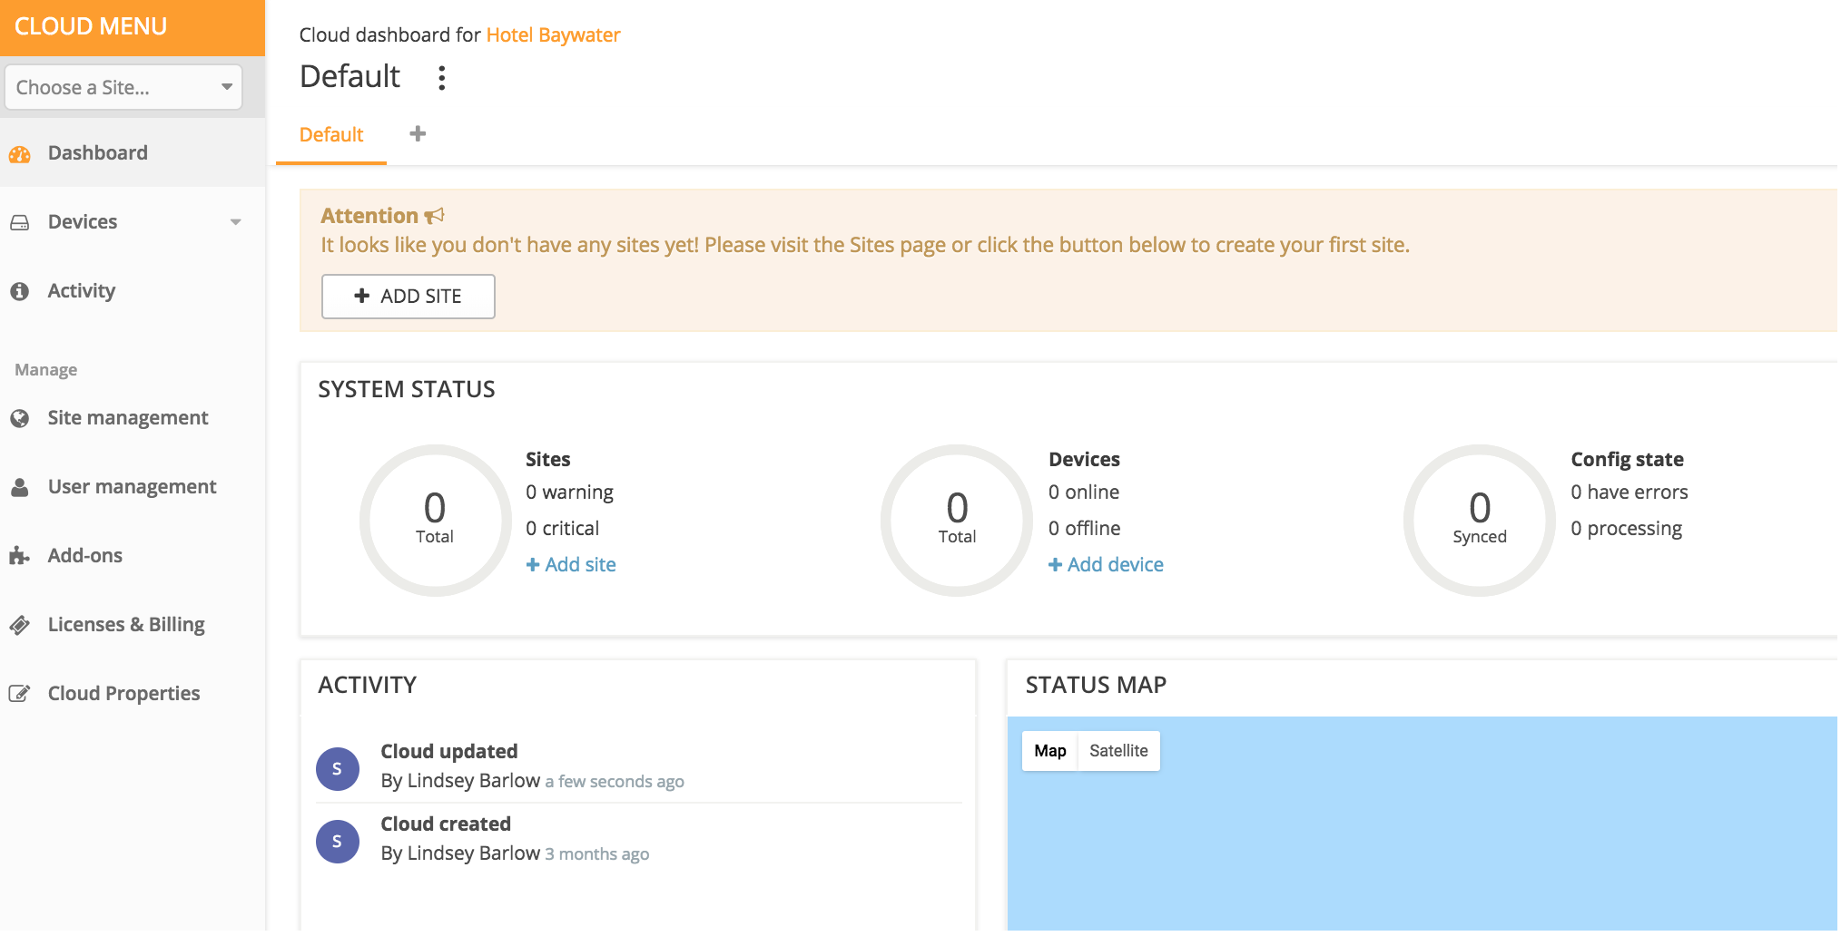This screenshot has width=1841, height=936.
Task: Click the SYSTEM STATUS heading
Action: (x=407, y=390)
